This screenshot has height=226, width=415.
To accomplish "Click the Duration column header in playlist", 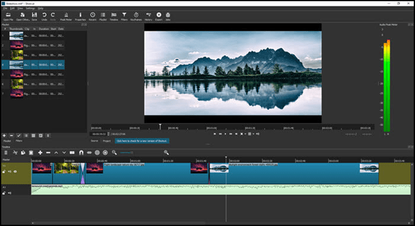I will 44,29.
